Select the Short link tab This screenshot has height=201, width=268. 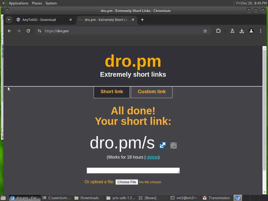click(112, 92)
